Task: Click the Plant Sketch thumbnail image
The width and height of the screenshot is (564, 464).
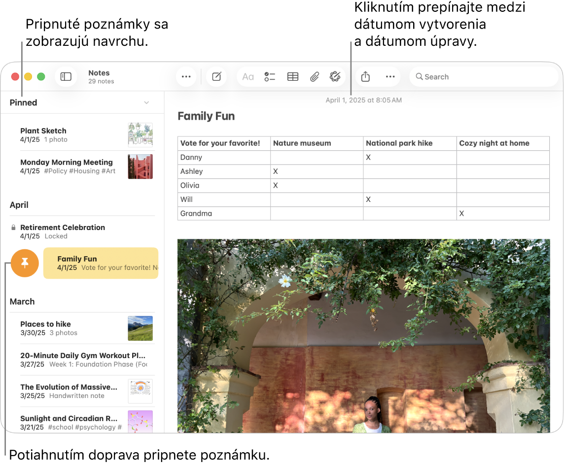Action: 140,135
